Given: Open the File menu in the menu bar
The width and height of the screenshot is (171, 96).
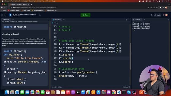Looking at the screenshot, I should [x=12, y=1].
